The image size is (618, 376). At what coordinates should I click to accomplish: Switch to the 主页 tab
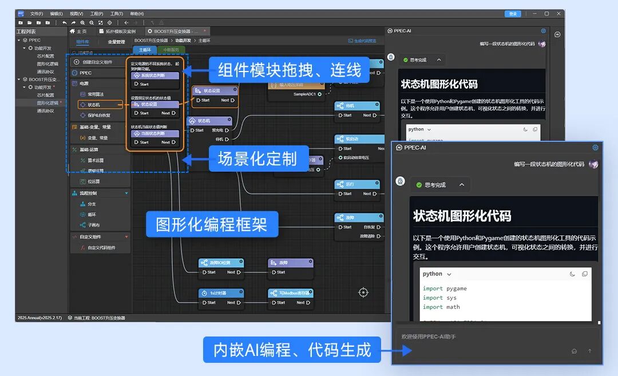click(x=78, y=31)
